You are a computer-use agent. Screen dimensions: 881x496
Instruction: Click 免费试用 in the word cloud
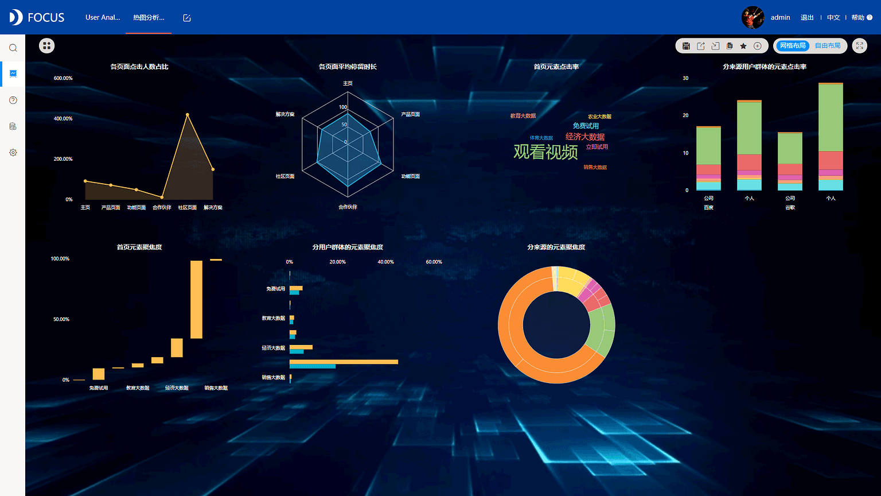pyautogui.click(x=586, y=126)
